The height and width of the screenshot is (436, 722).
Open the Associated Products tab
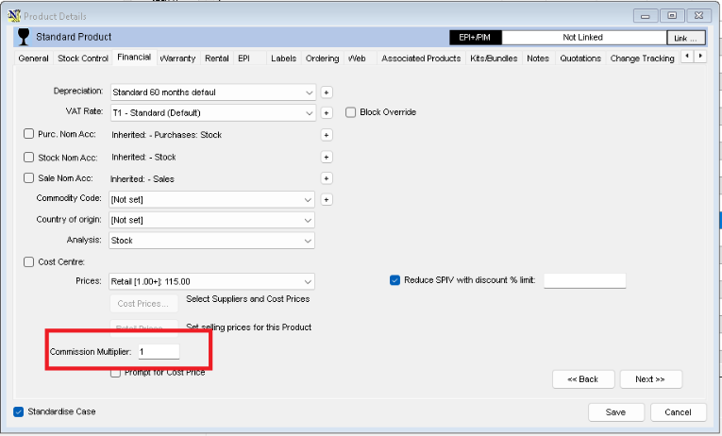pyautogui.click(x=421, y=59)
